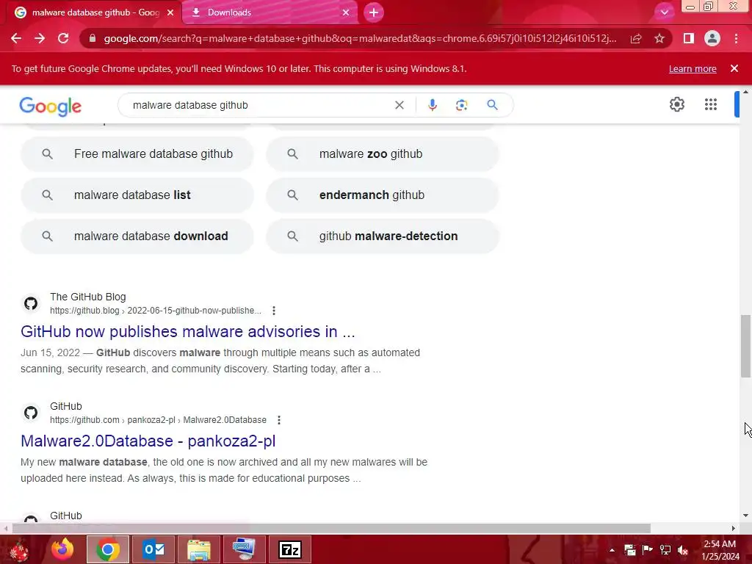Open network status tray icon
752x564 pixels.
(665, 550)
